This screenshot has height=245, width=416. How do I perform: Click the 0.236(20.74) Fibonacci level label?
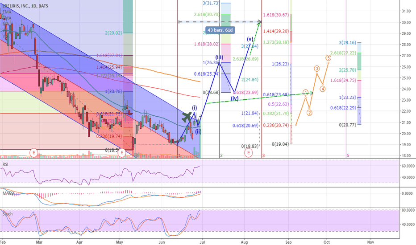276,125
